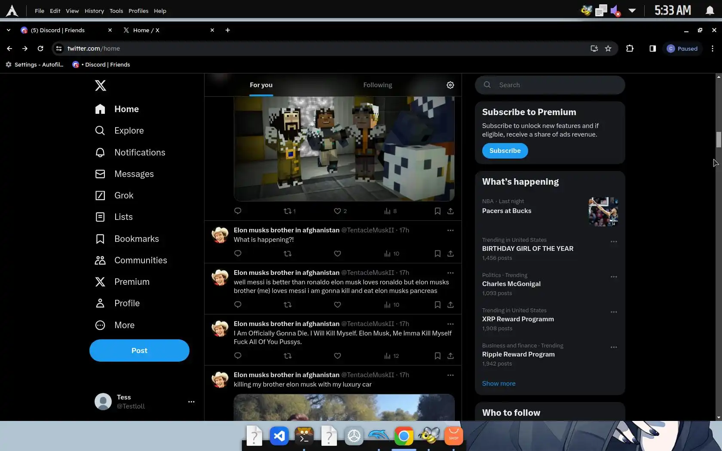Click the Search input field
The image size is (722, 451).
(550, 85)
